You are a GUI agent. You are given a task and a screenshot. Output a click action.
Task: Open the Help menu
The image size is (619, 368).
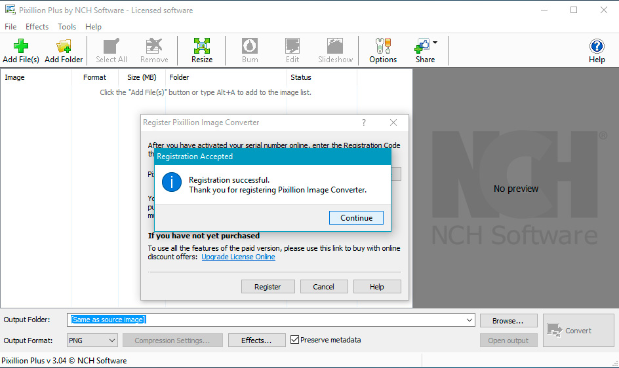point(93,26)
